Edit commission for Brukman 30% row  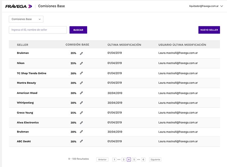pyautogui.click(x=81, y=131)
